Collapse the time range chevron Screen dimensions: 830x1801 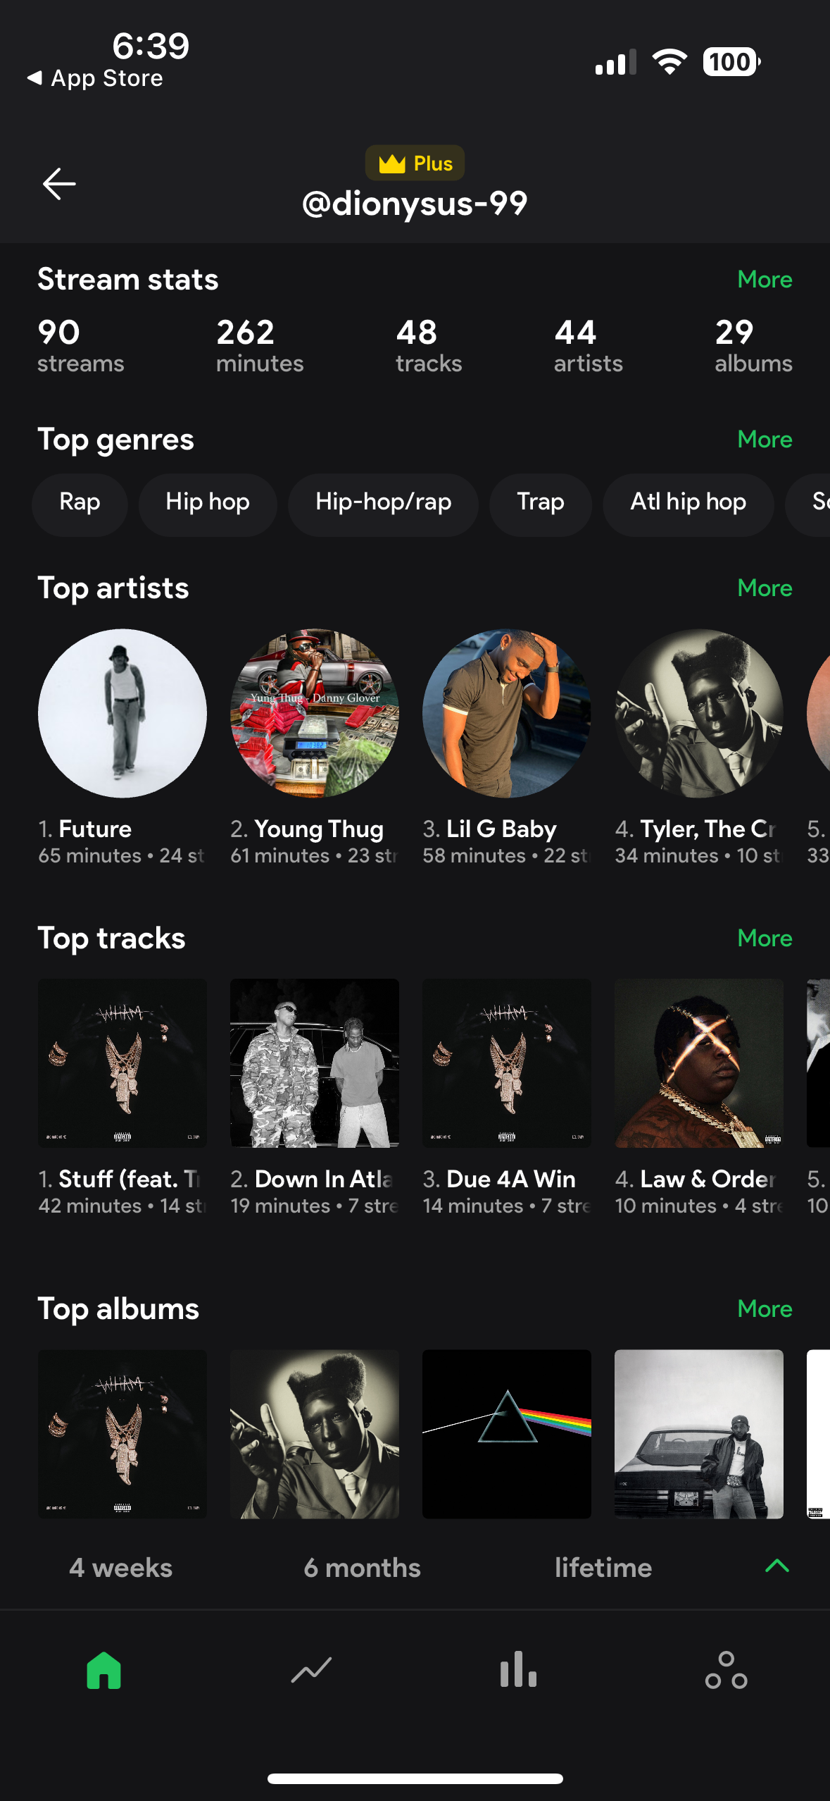[x=777, y=1566]
